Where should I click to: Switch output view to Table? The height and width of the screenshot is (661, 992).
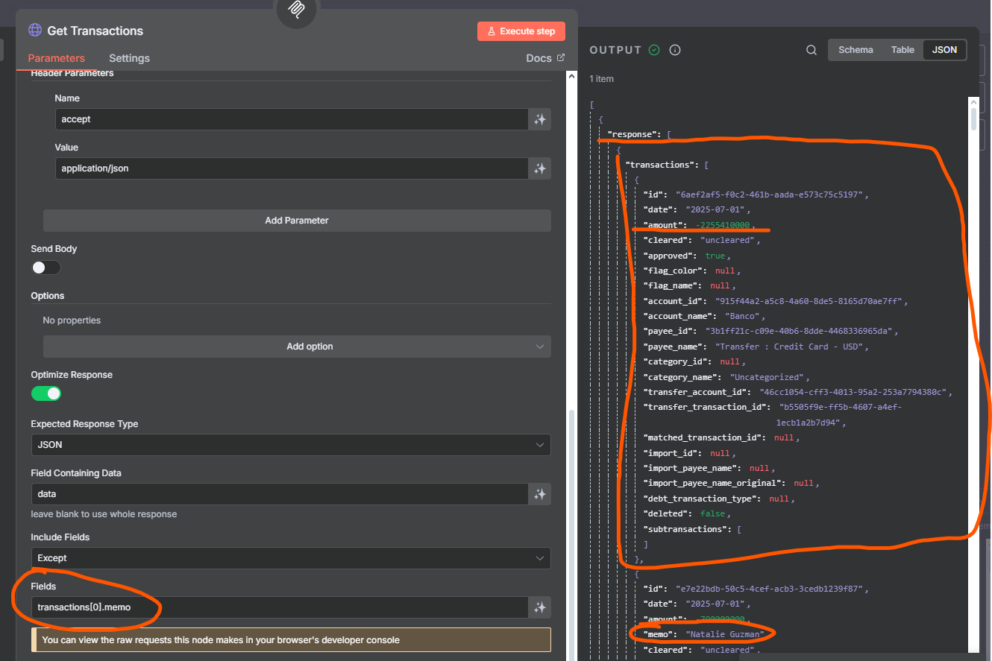tap(902, 49)
